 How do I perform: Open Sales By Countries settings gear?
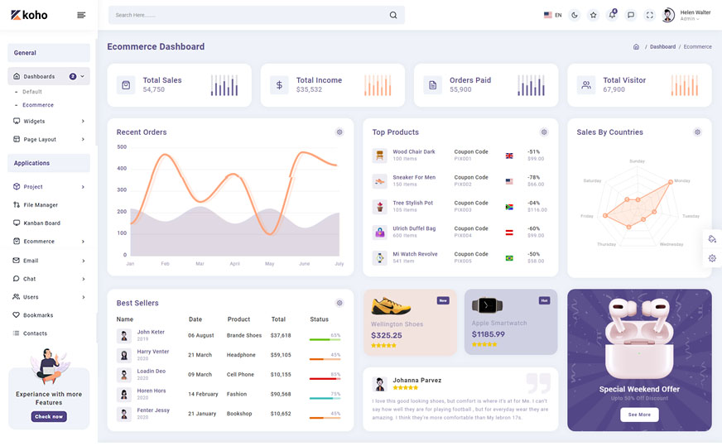tap(697, 132)
